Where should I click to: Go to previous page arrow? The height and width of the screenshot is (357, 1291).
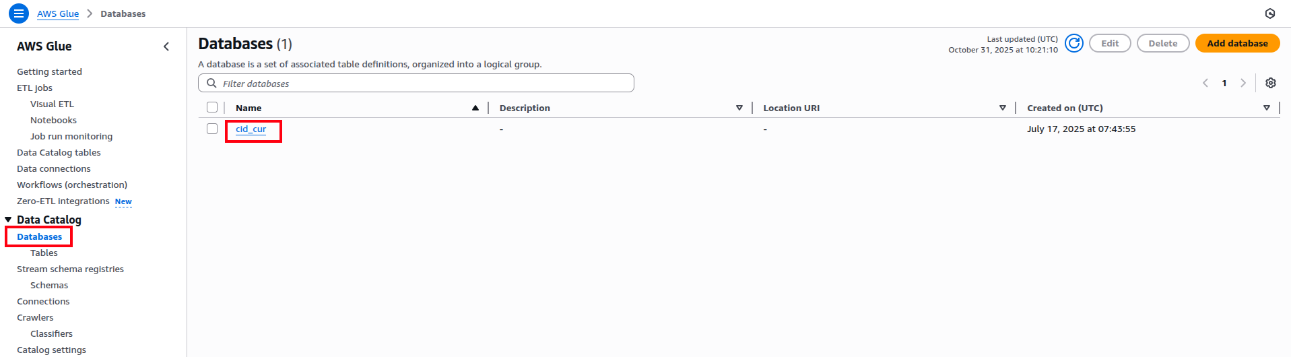coord(1205,83)
